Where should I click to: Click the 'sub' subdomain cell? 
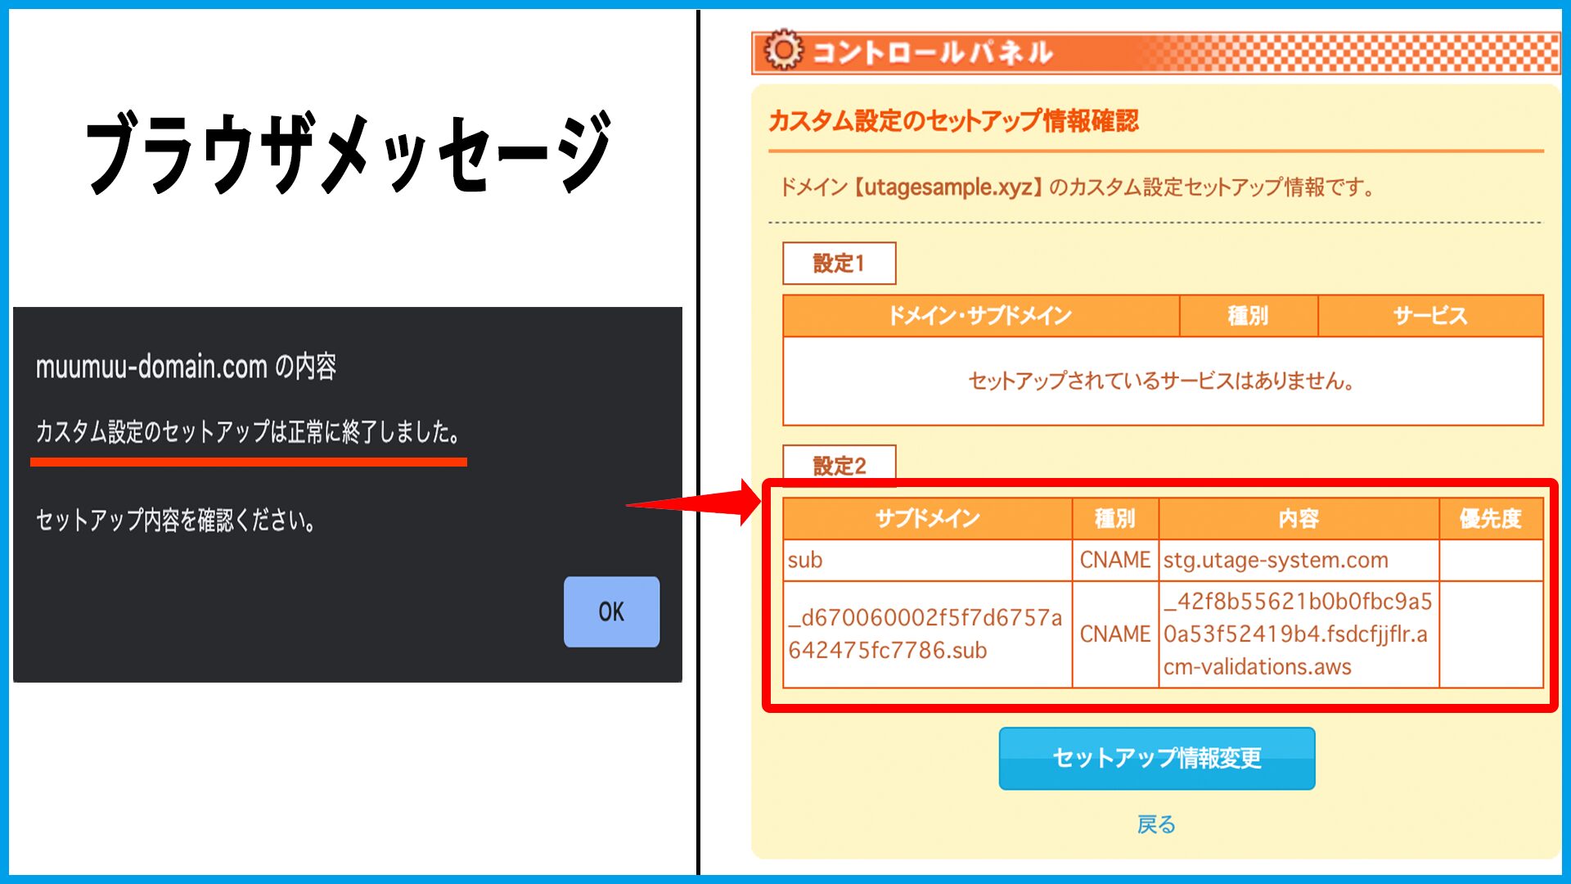[927, 560]
